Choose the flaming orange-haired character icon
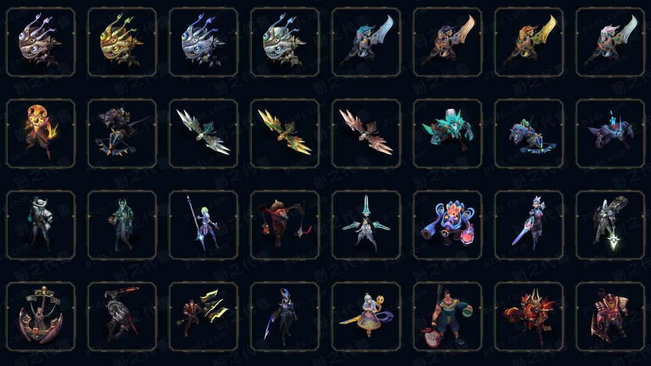 (41, 134)
